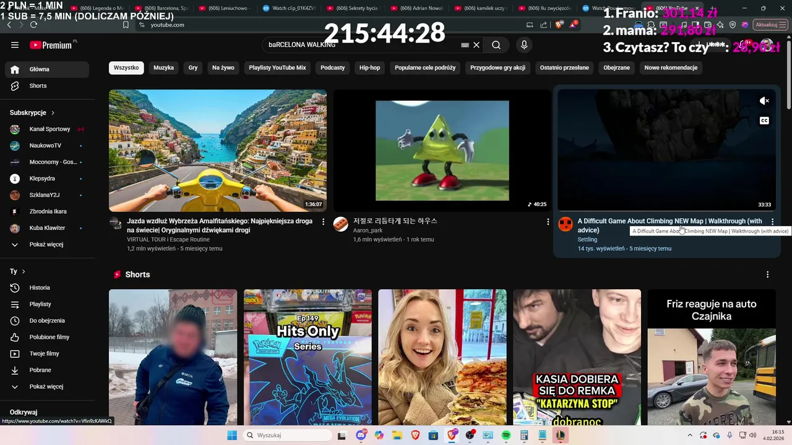This screenshot has height=445, width=792.
Task: Open File Explorer from taskbar
Action: [x=397, y=435]
